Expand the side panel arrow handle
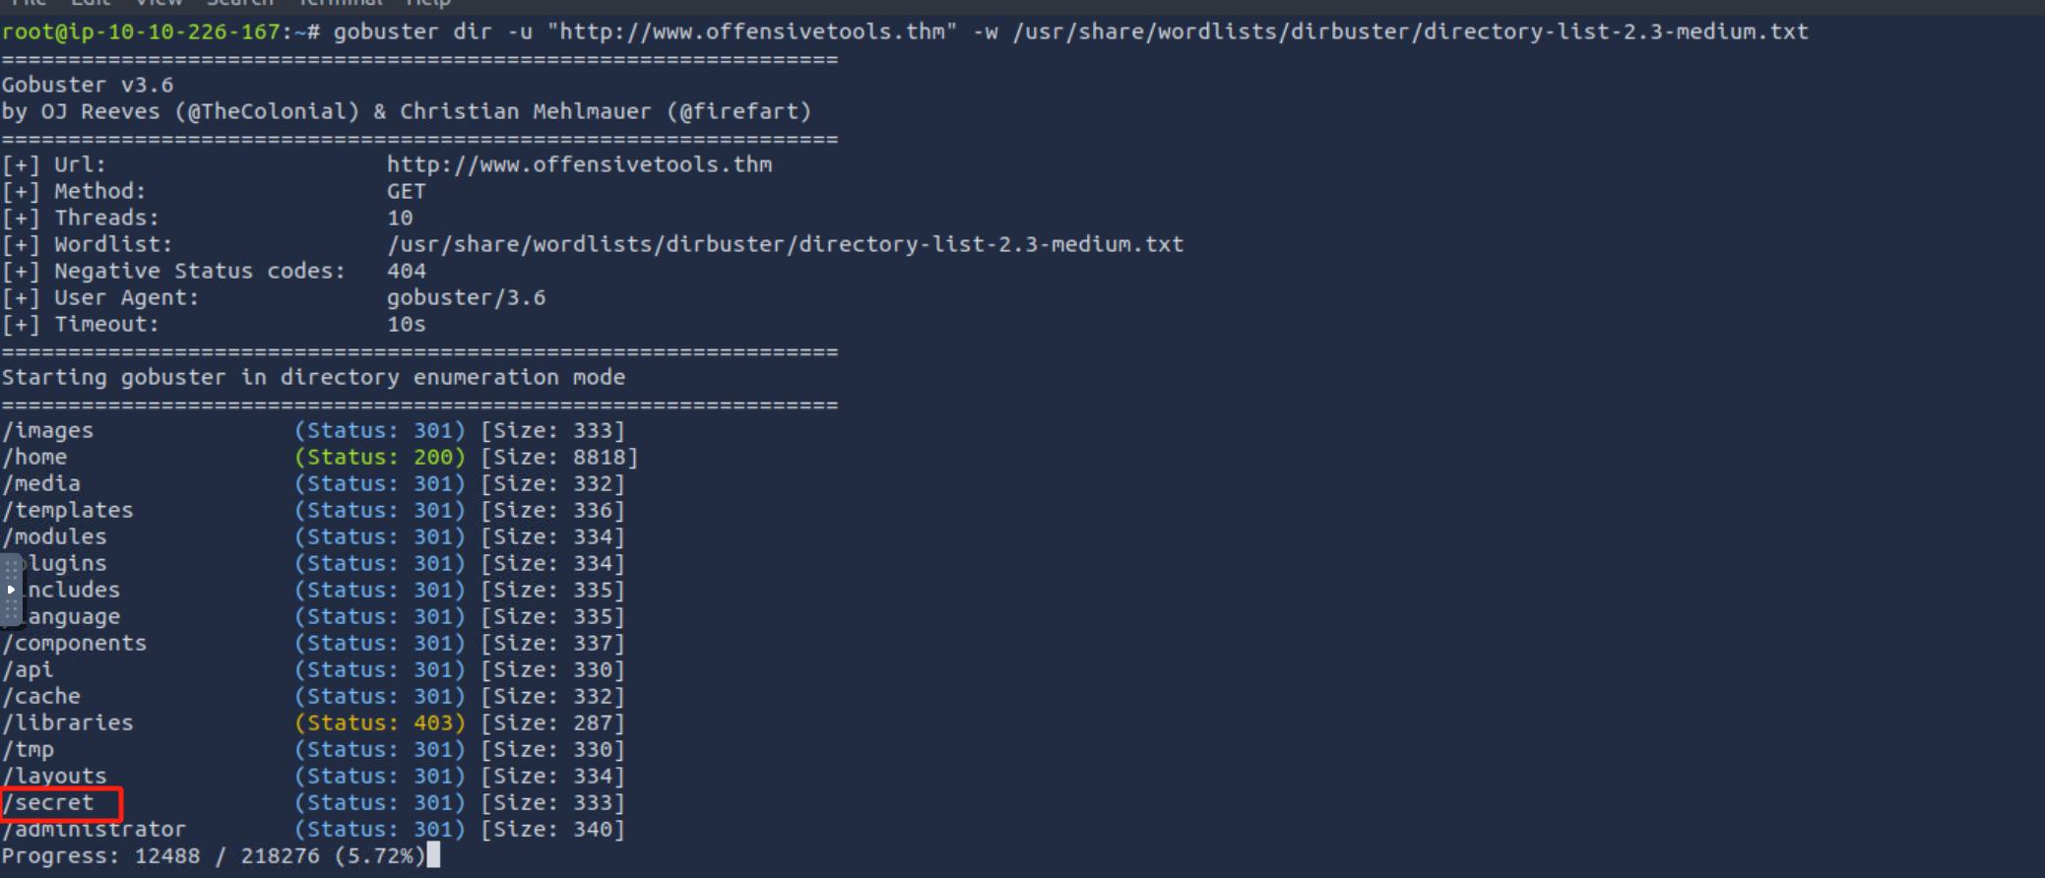The image size is (2045, 878). coord(11,590)
